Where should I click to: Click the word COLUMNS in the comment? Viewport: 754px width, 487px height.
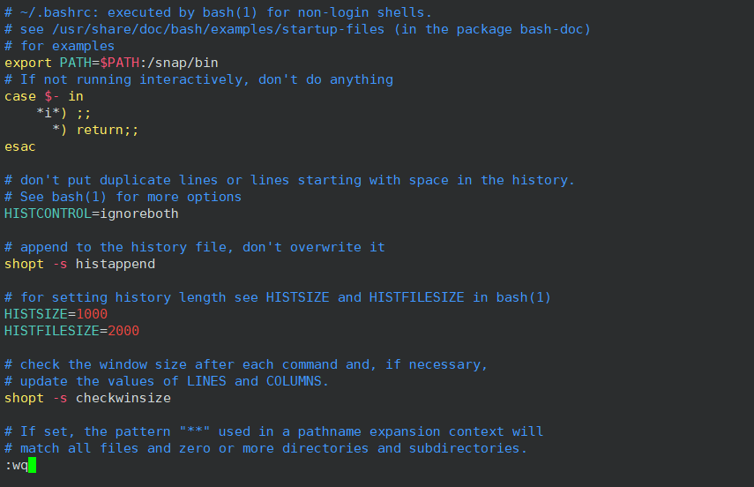click(x=294, y=381)
